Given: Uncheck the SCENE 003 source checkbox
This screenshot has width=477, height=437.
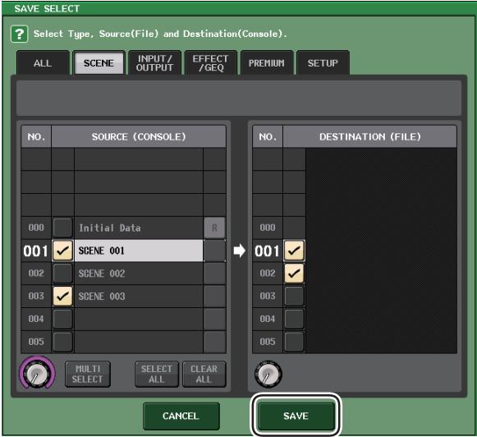Looking at the screenshot, I should (x=62, y=296).
